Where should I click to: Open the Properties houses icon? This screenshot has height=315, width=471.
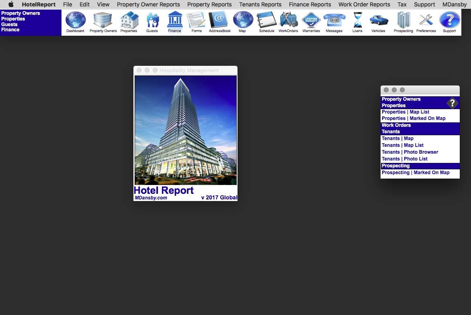(x=129, y=20)
